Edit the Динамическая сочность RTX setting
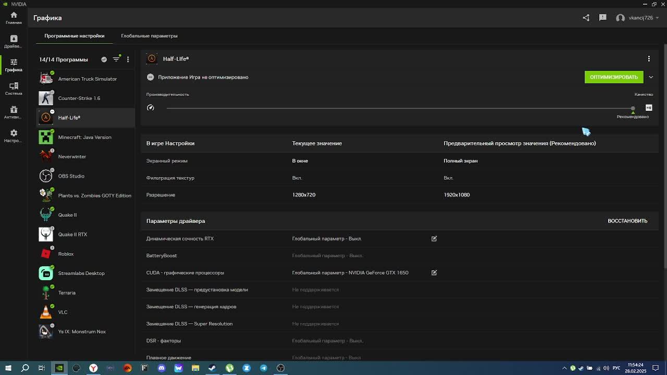The width and height of the screenshot is (667, 375). pyautogui.click(x=434, y=239)
